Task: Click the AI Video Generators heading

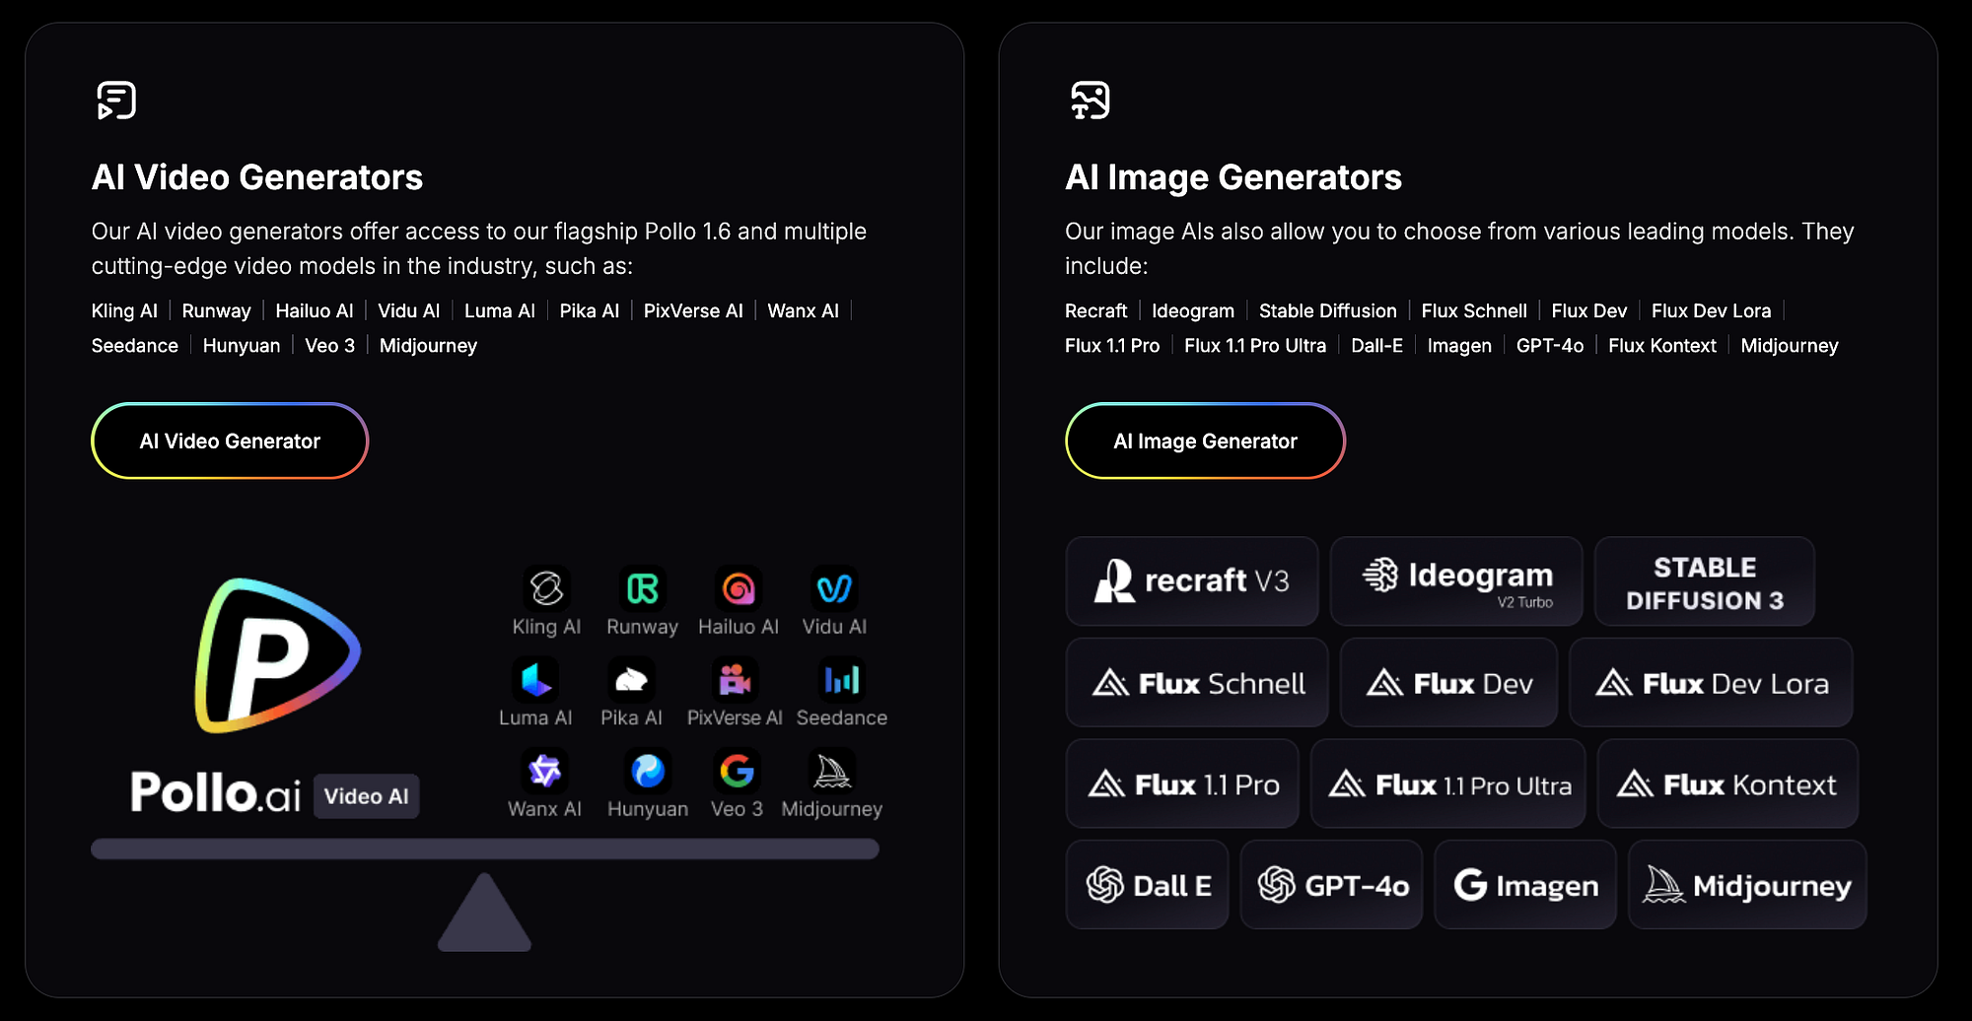Action: [x=257, y=177]
